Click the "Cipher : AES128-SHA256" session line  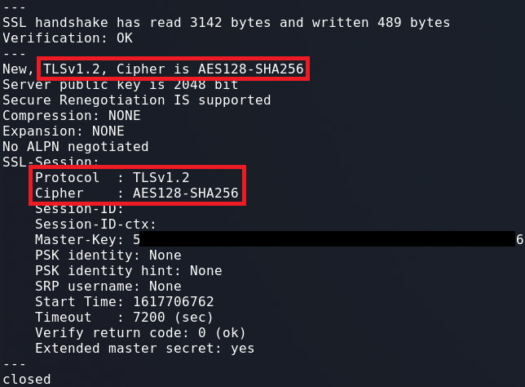(x=136, y=193)
